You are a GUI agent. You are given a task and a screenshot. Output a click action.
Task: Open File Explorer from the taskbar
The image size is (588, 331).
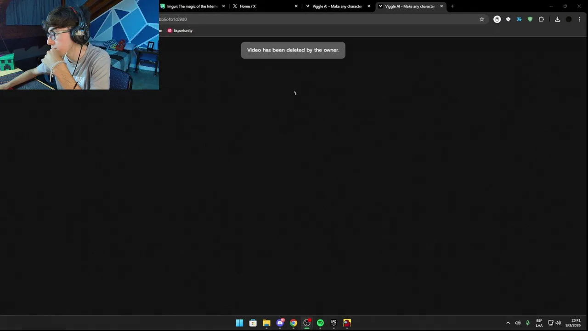(266, 323)
